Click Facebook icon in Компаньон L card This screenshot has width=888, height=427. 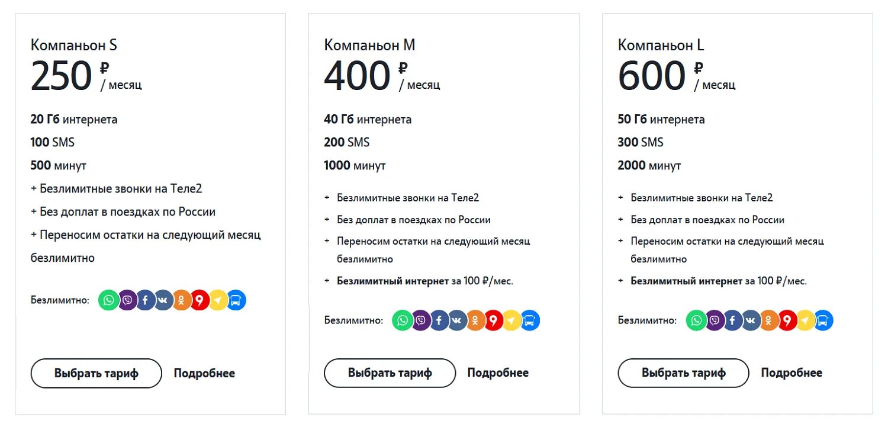coord(732,320)
